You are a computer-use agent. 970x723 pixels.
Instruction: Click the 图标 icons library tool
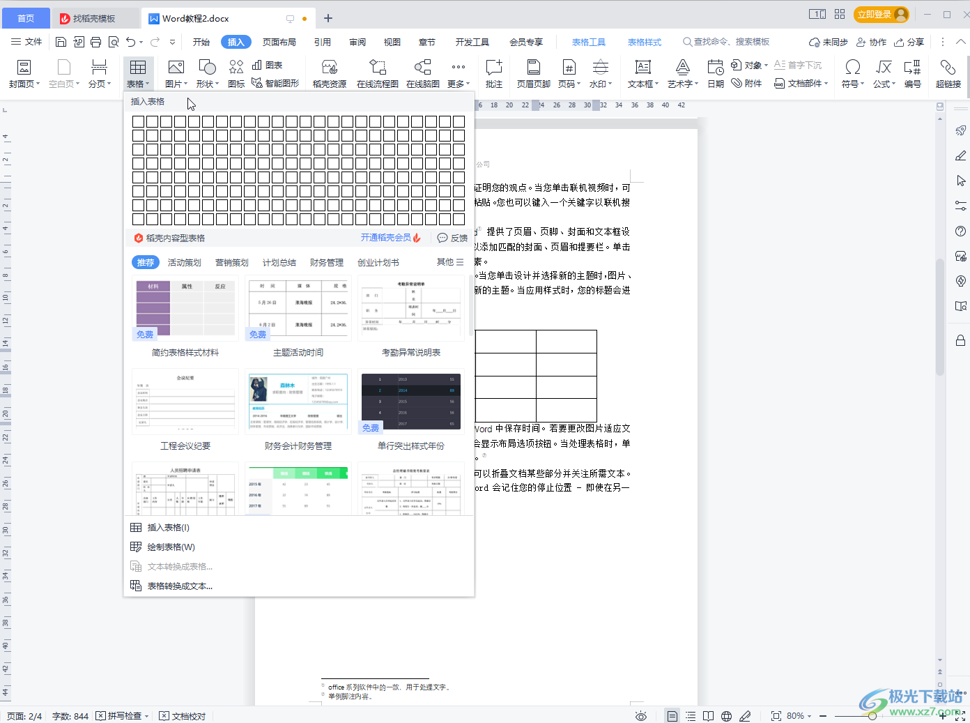[x=236, y=74]
